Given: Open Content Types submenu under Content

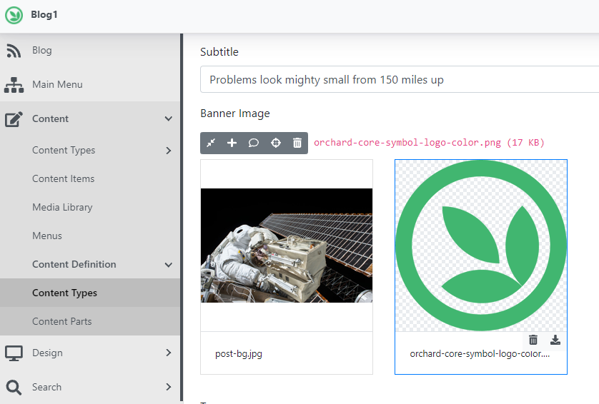Looking at the screenshot, I should point(64,151).
